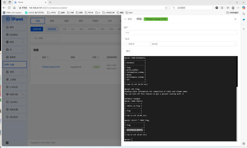
Task: Add Edge sidebar app with plus icon
Action: tap(244, 29)
